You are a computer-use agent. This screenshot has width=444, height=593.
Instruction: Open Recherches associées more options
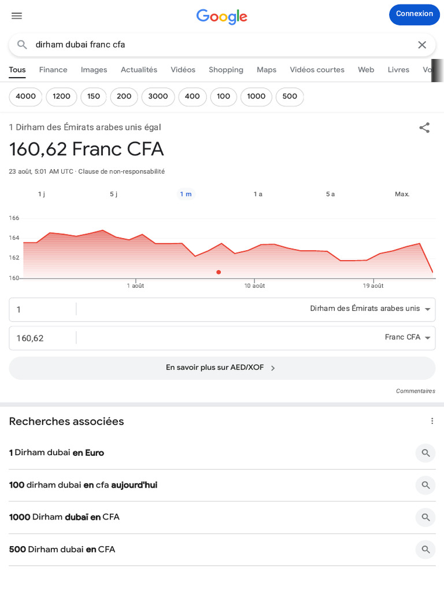point(432,421)
